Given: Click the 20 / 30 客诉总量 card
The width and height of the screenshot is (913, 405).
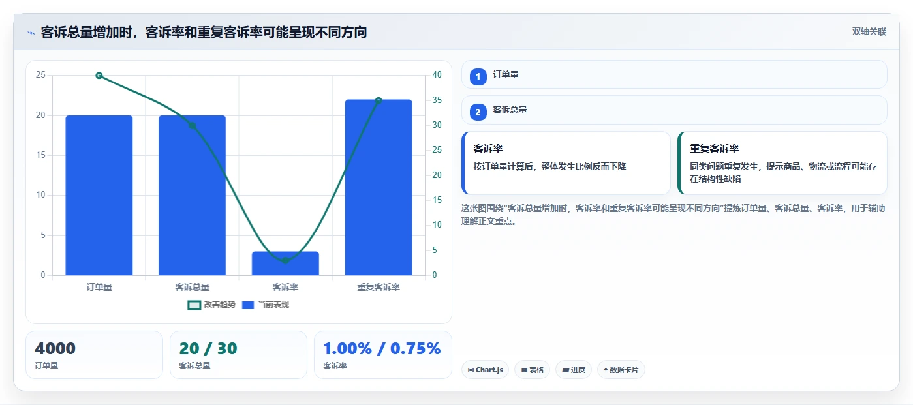Looking at the screenshot, I should [238, 355].
